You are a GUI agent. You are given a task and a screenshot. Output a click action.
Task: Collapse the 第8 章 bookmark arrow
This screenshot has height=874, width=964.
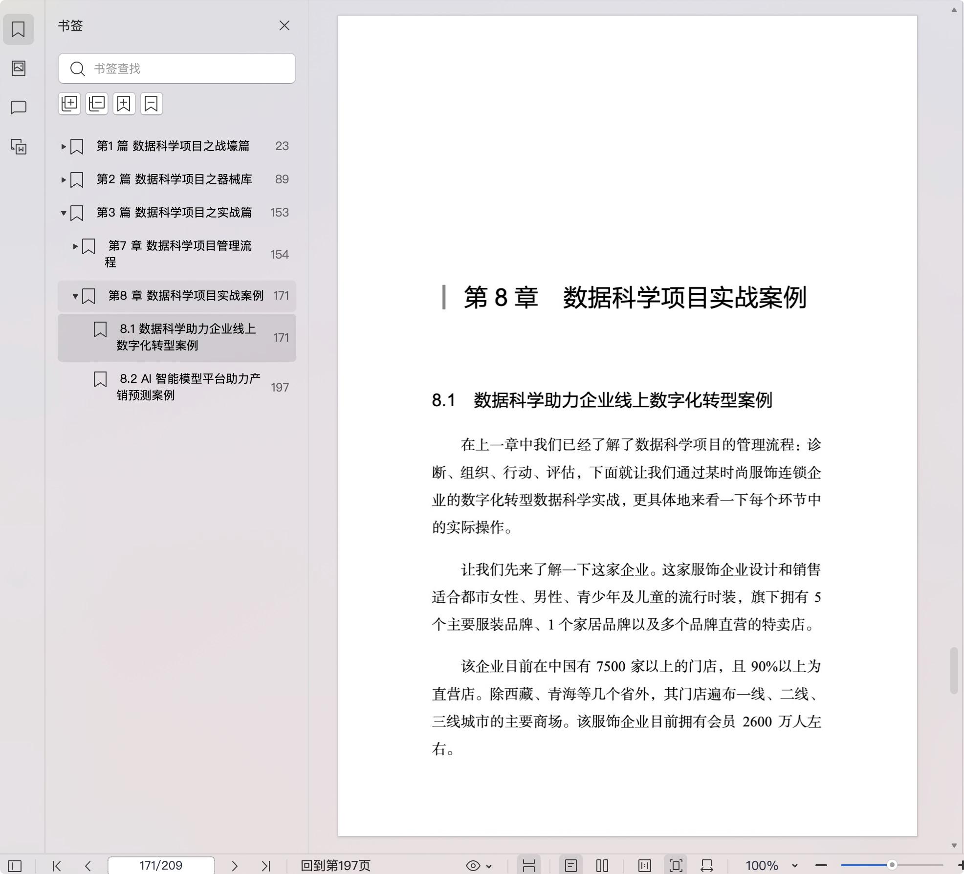[75, 296]
